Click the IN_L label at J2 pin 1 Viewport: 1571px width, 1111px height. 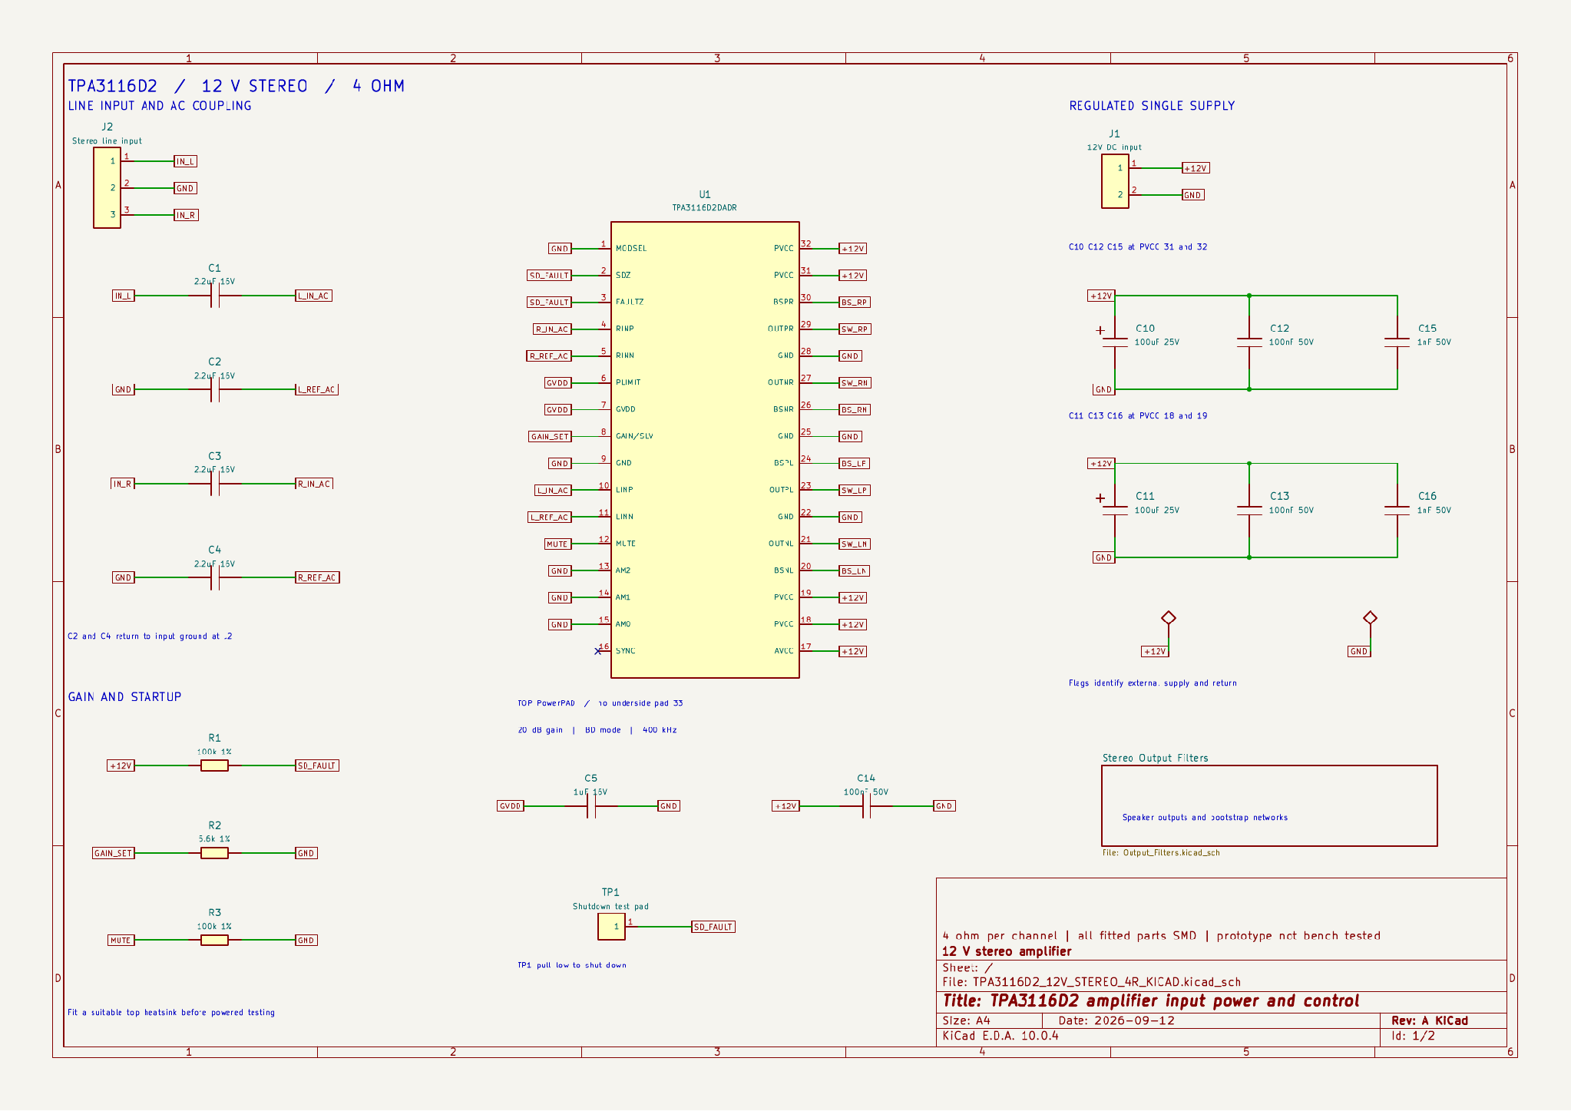[x=186, y=161]
